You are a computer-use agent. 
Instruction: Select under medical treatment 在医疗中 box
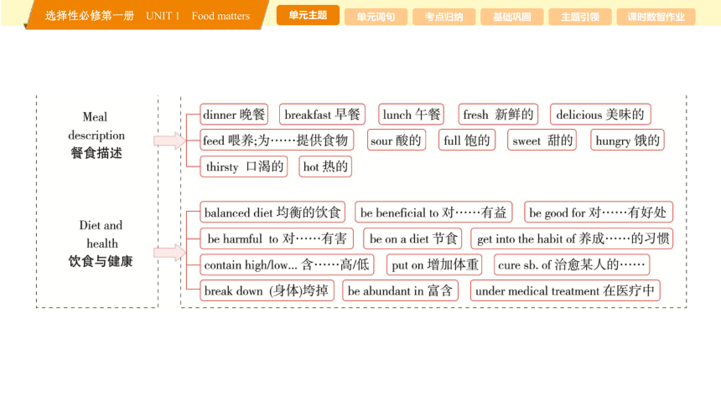pos(565,290)
